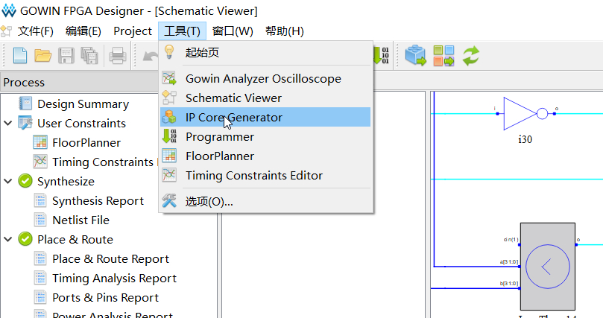The height and width of the screenshot is (318, 603).
Task: Create a new file from toolbar
Action: (20, 56)
